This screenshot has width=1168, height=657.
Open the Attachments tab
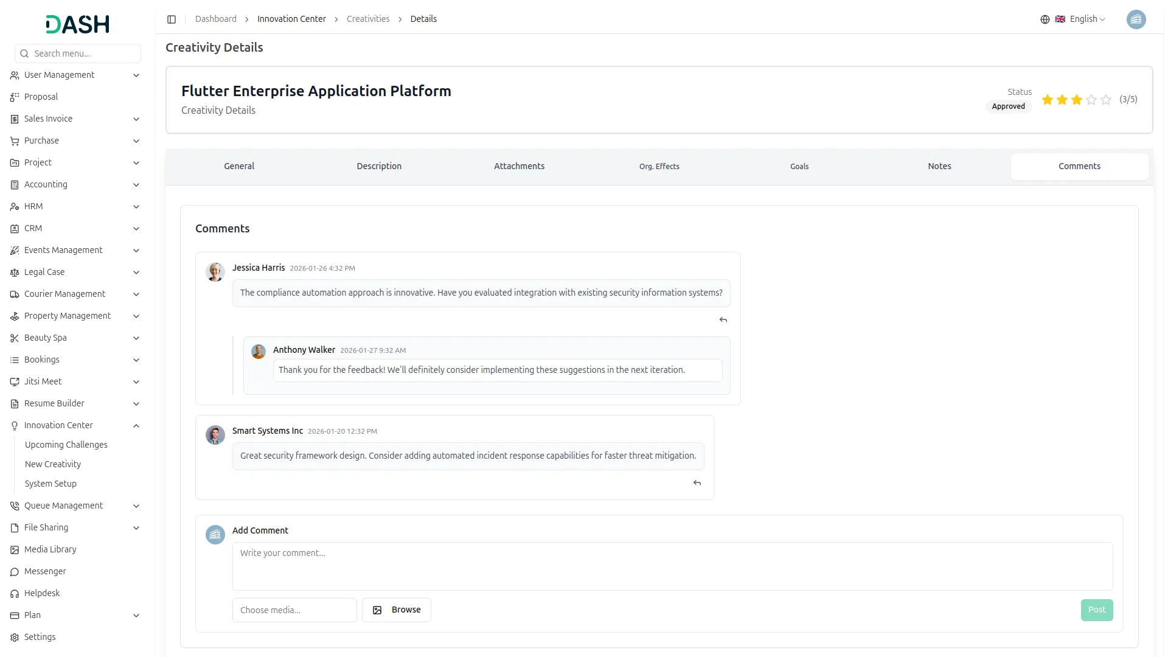pos(519,167)
